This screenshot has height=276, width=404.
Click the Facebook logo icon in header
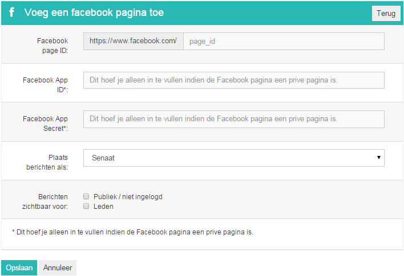(x=11, y=12)
